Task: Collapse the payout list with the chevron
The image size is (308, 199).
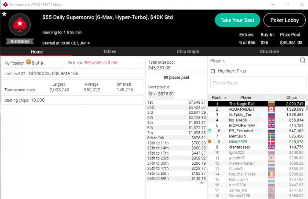Action: (x=202, y=183)
